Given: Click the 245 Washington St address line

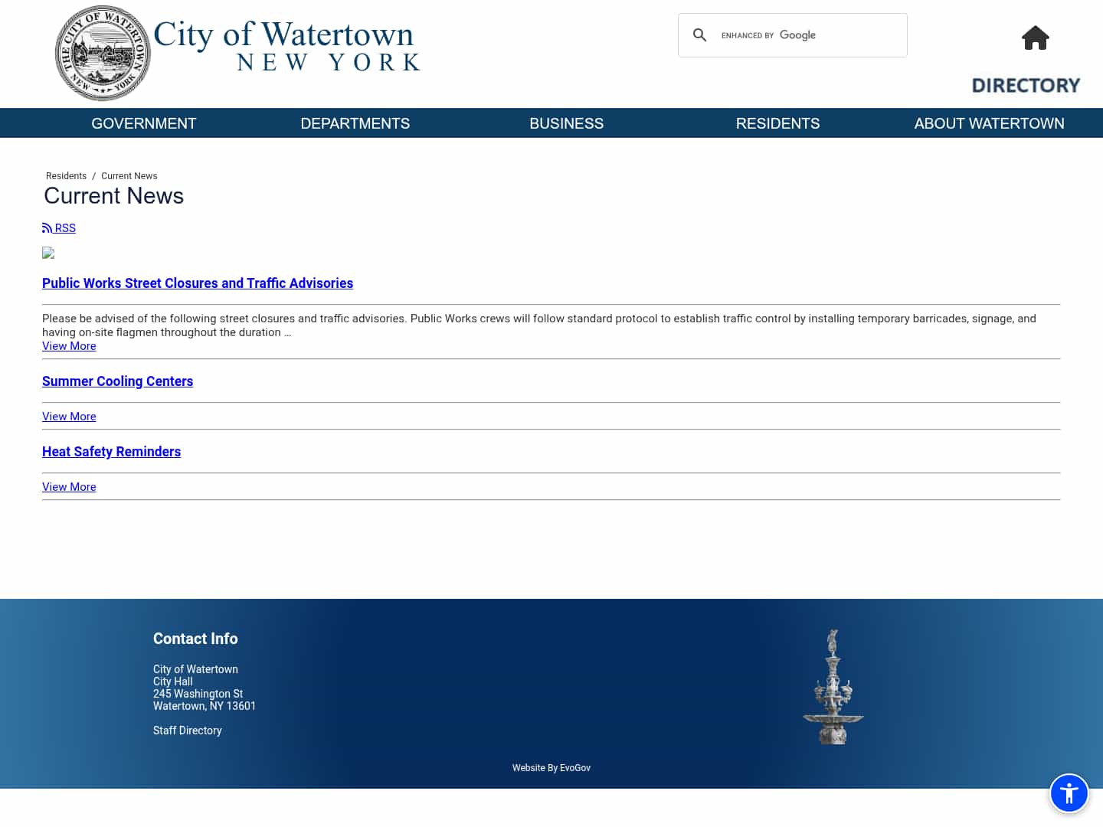Looking at the screenshot, I should 198,694.
